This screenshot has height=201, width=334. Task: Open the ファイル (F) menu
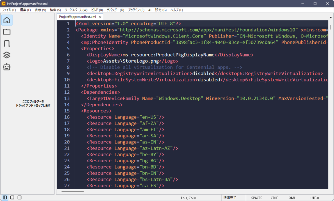[9, 10]
